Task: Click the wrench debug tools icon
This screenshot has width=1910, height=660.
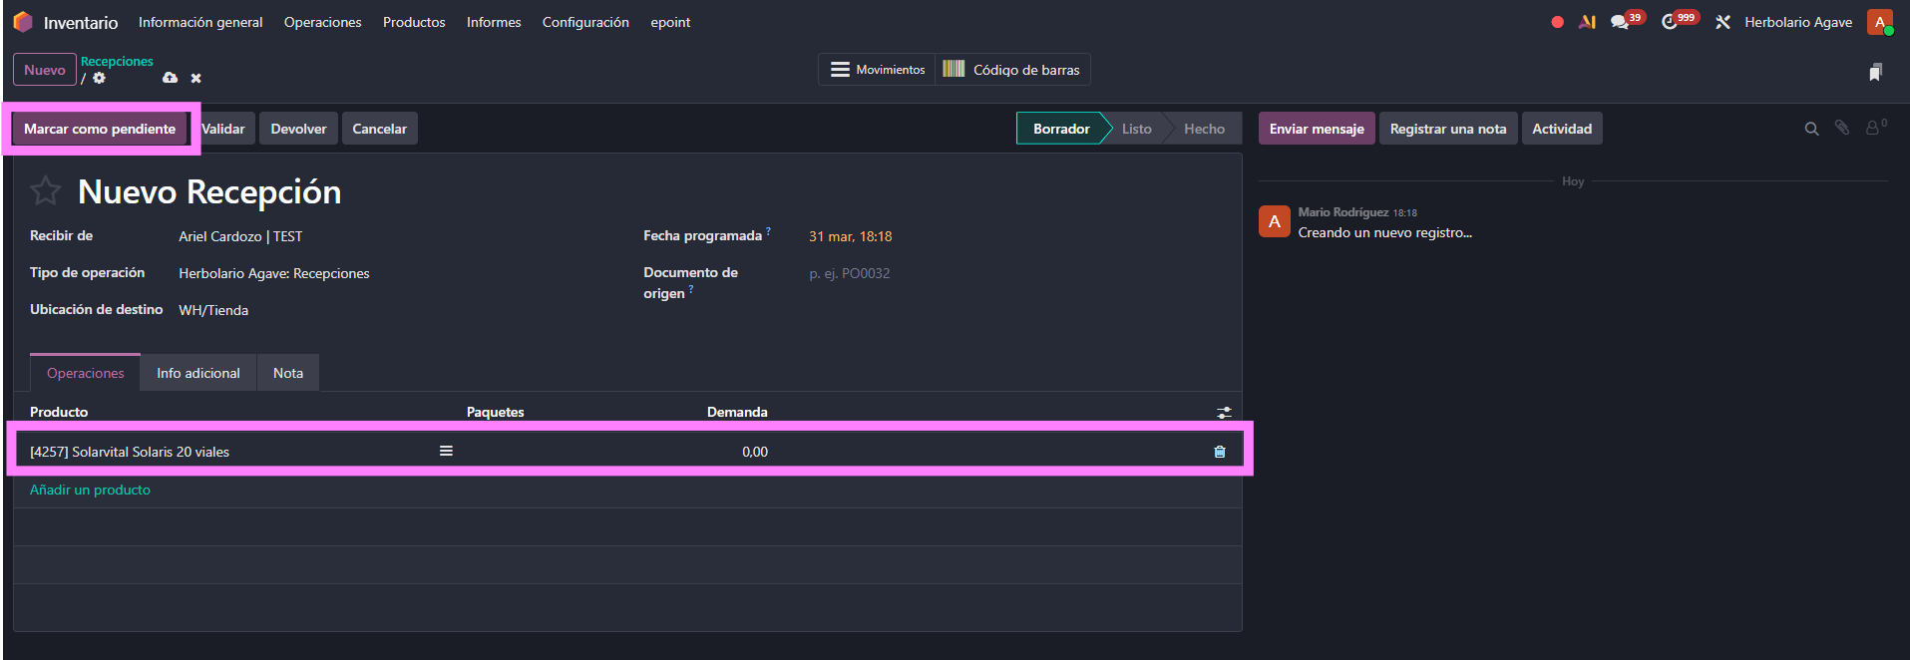Action: coord(1722,22)
